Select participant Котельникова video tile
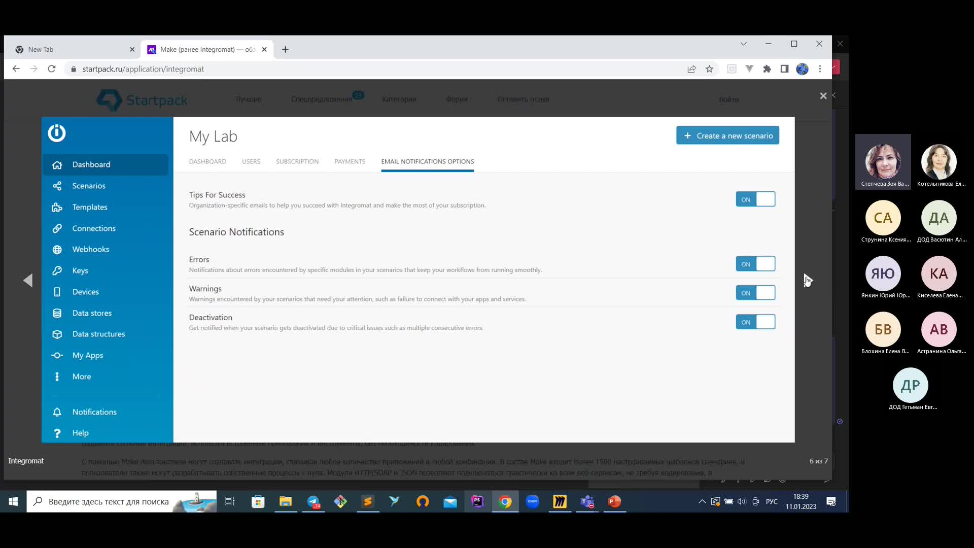 pos(939,162)
